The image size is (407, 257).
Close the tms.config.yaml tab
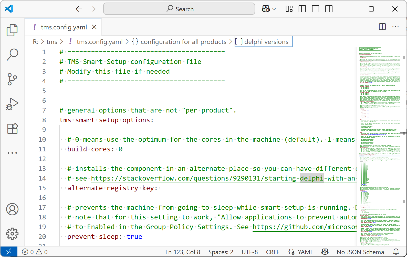pyautogui.click(x=94, y=27)
